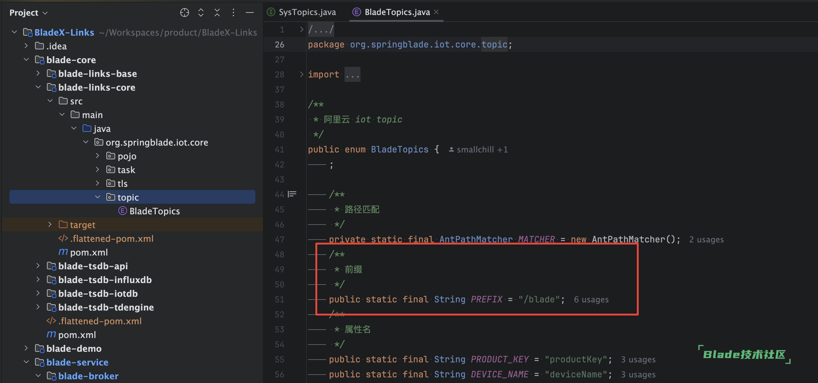This screenshot has height=383, width=818.
Task: Collapse the blade-service module
Action: coord(26,362)
